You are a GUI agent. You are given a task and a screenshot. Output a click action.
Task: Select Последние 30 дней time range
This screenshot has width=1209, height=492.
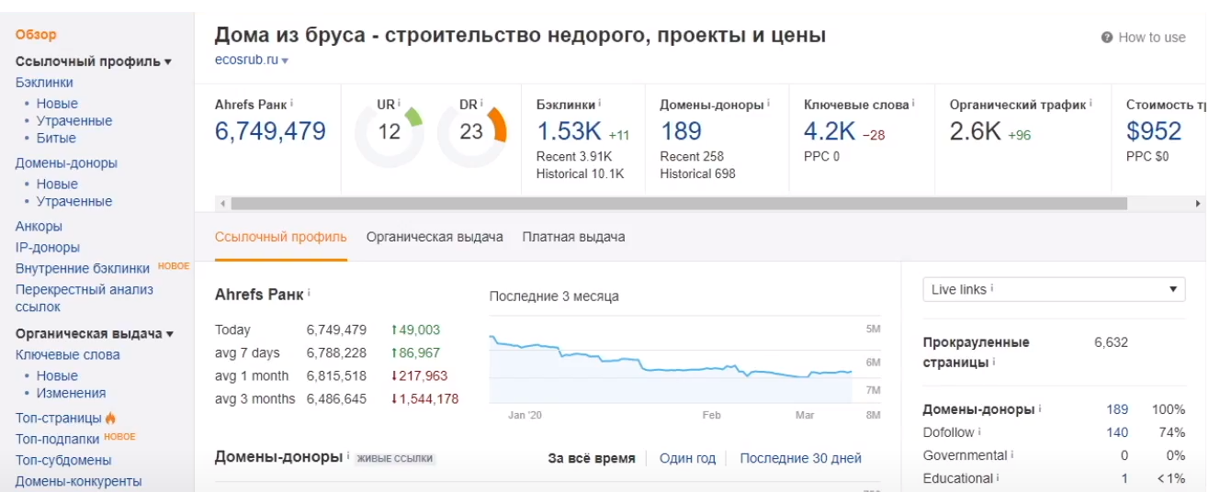[800, 458]
